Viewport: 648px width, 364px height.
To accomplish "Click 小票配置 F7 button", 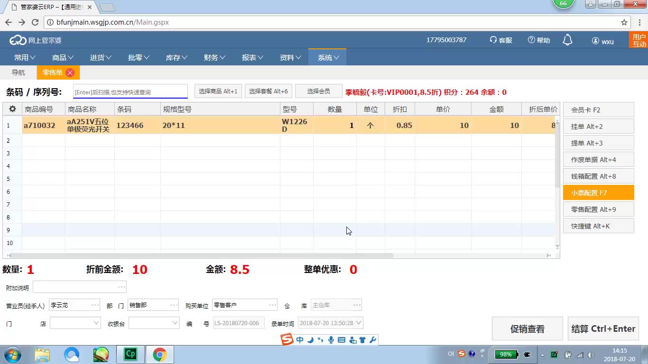I will pyautogui.click(x=599, y=192).
